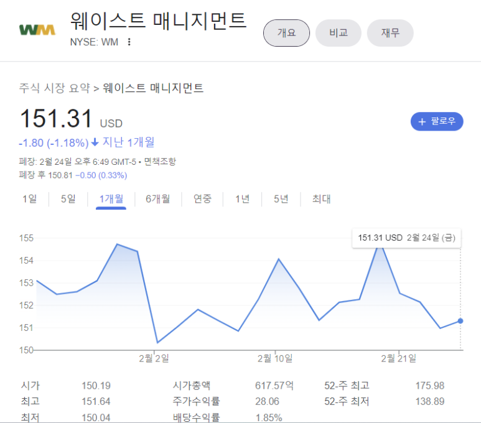Image resolution: width=481 pixels, height=423 pixels.
Task: Switch to the 비교 compare chip
Action: click(x=339, y=33)
